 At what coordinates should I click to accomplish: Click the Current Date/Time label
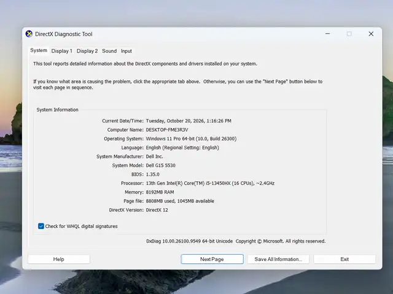coord(123,121)
